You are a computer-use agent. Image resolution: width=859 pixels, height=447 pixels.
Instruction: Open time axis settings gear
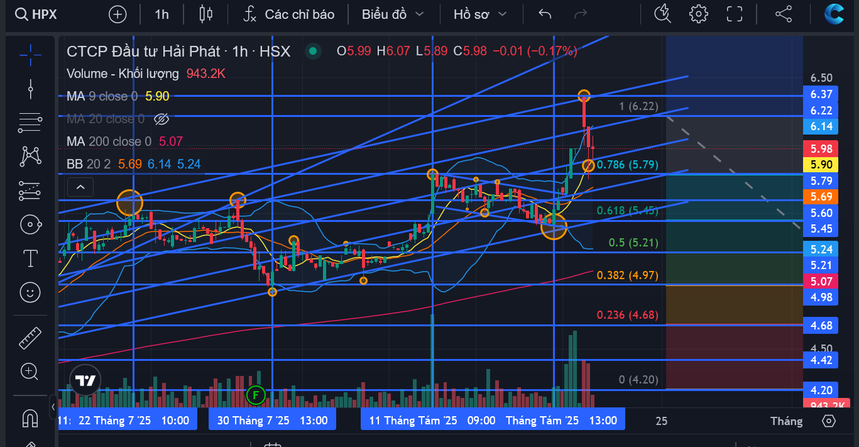pyautogui.click(x=828, y=421)
